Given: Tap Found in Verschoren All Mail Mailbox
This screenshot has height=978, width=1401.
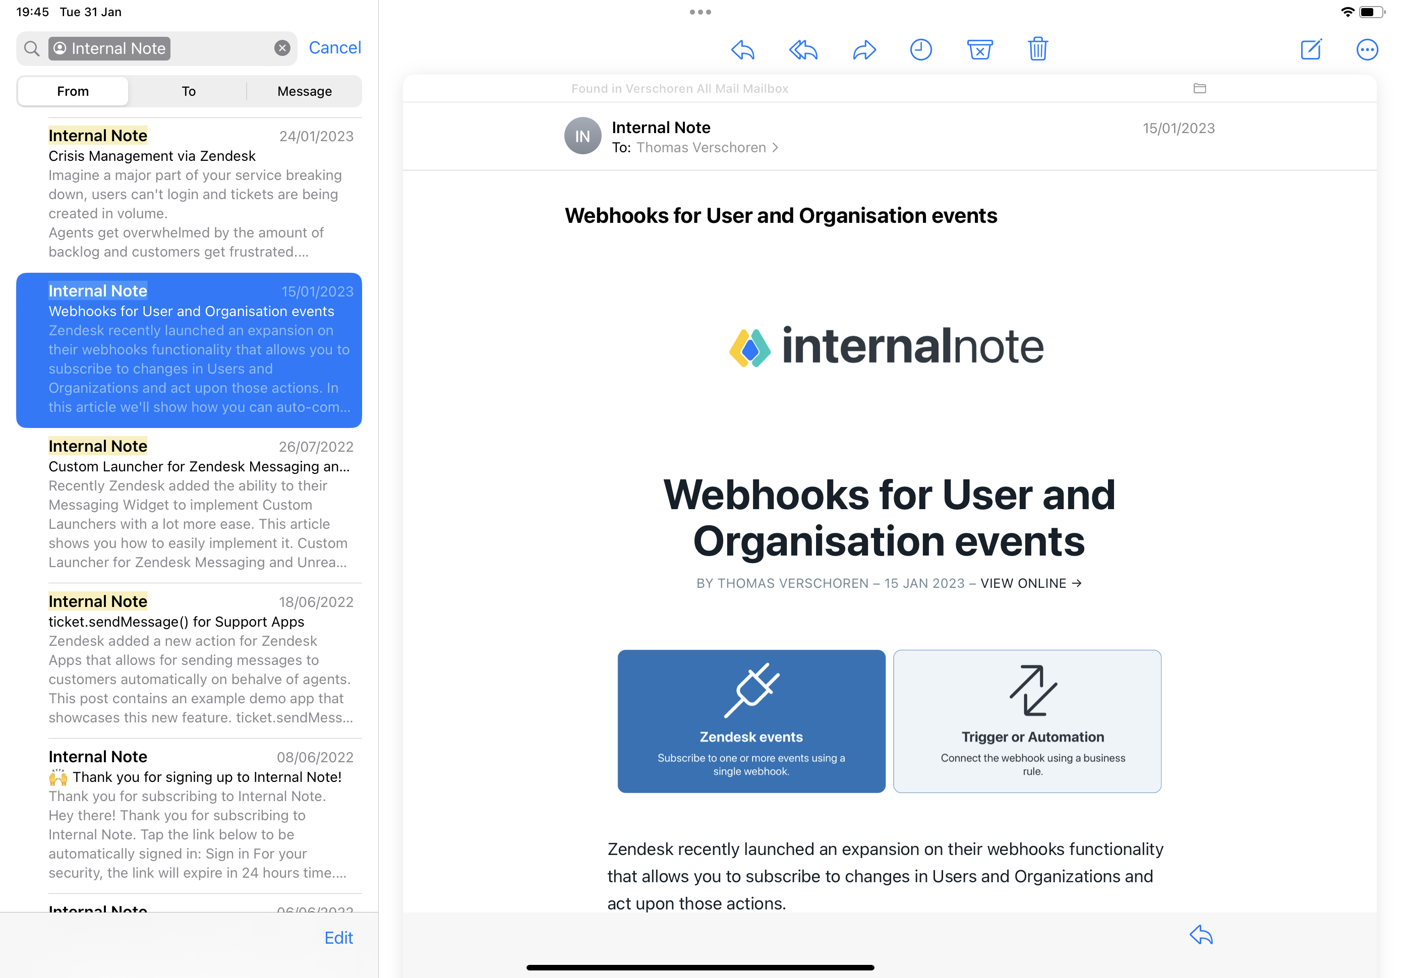Looking at the screenshot, I should (679, 88).
